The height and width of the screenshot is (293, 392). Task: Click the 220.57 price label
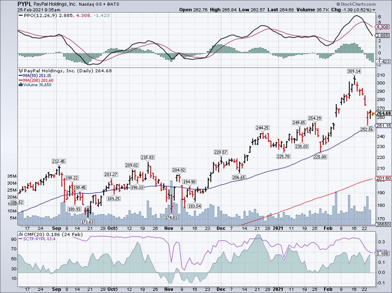pos(221,152)
